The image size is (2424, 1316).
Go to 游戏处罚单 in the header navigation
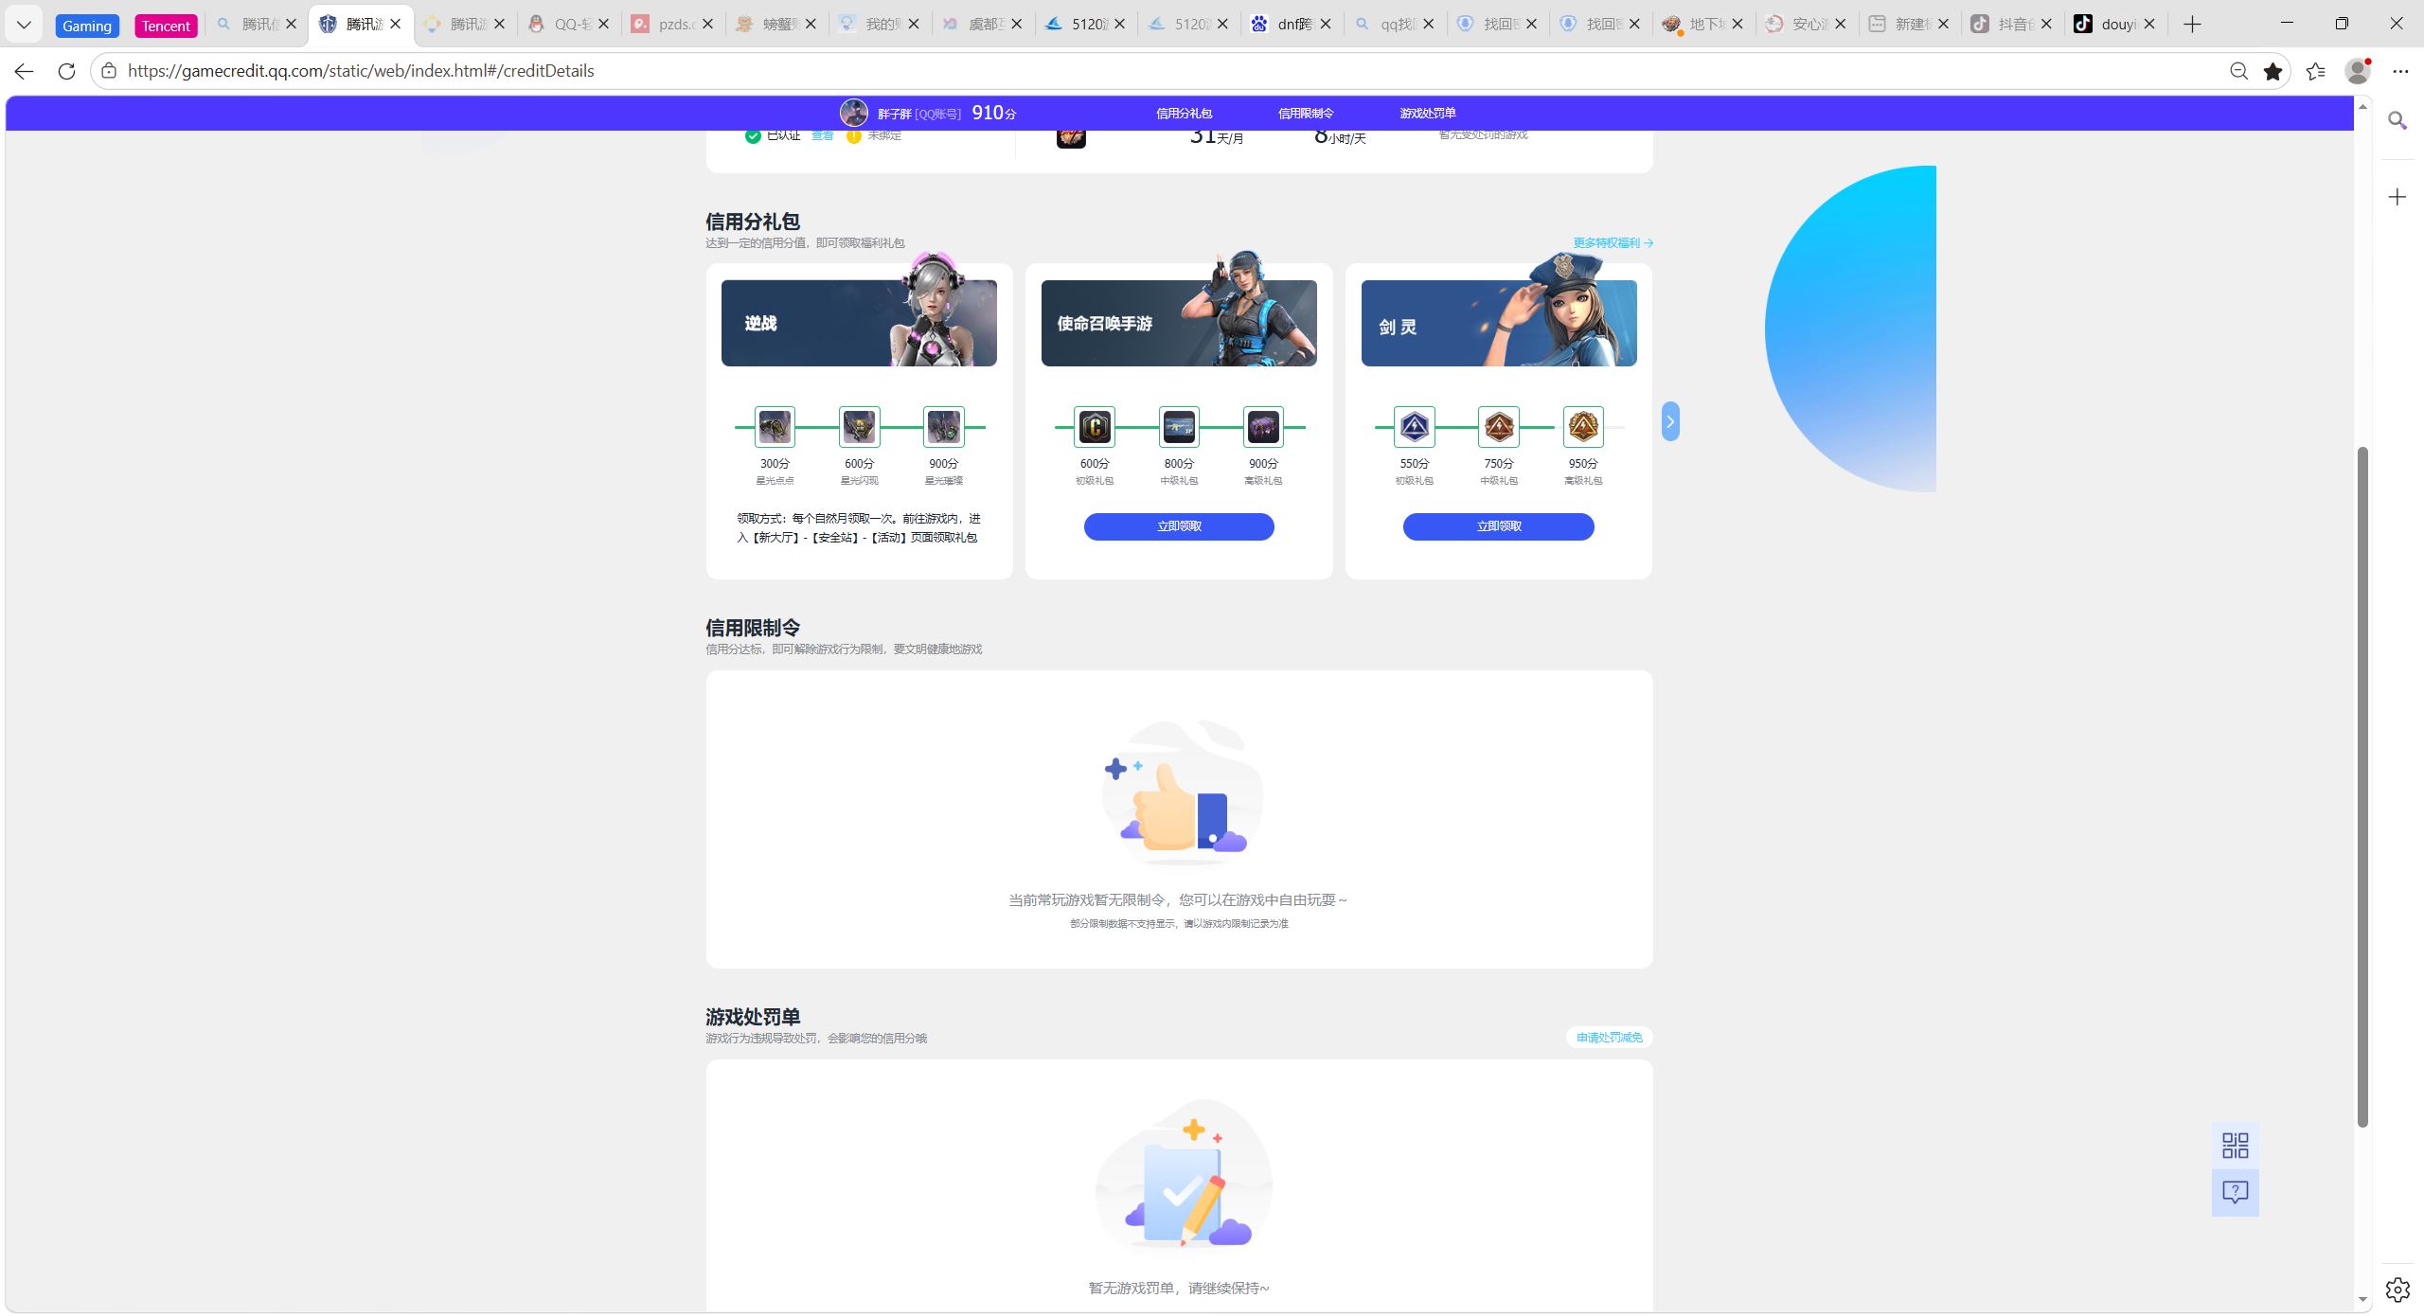[x=1427, y=113]
